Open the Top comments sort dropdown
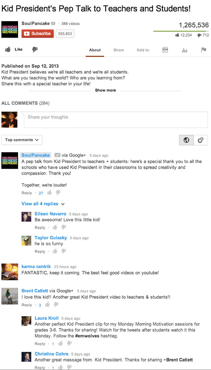 pyautogui.click(x=22, y=140)
